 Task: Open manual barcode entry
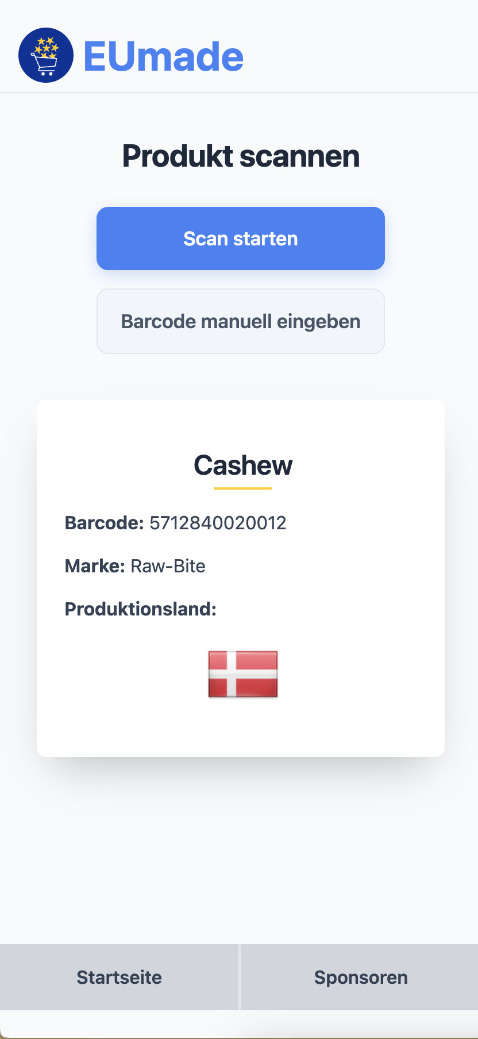click(240, 321)
